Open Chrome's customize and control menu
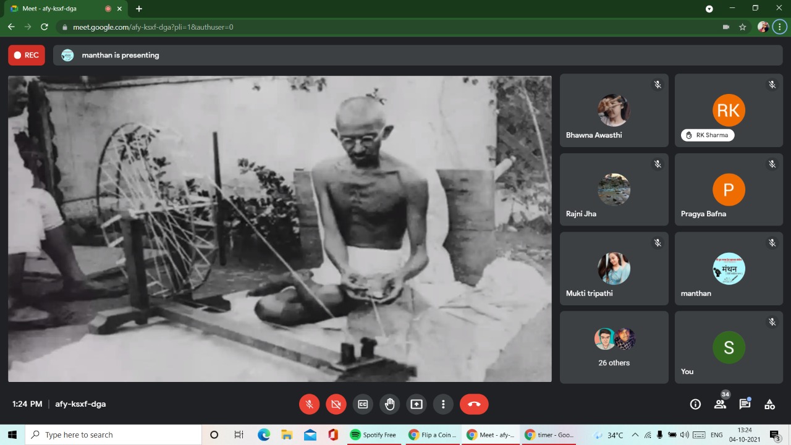Viewport: 791px width, 445px height. [780, 27]
